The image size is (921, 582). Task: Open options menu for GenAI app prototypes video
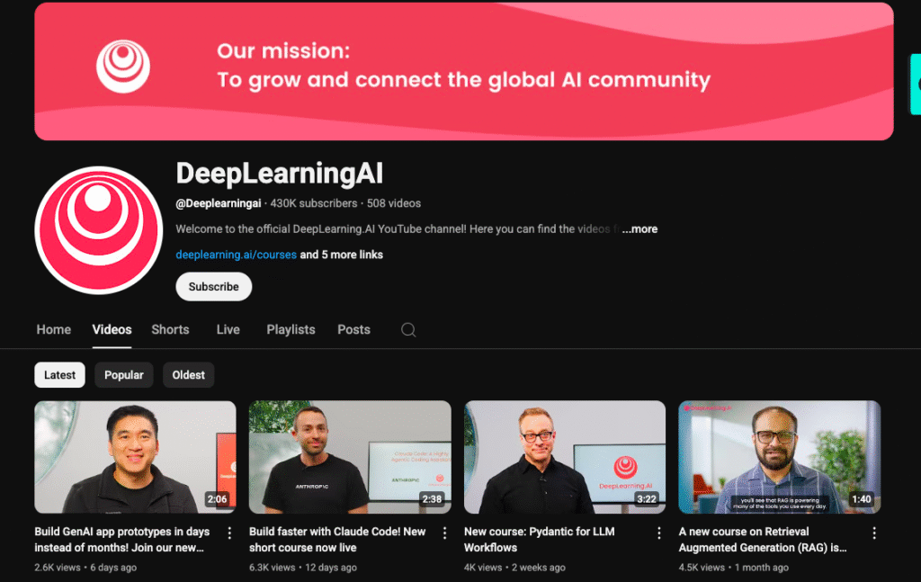229,533
